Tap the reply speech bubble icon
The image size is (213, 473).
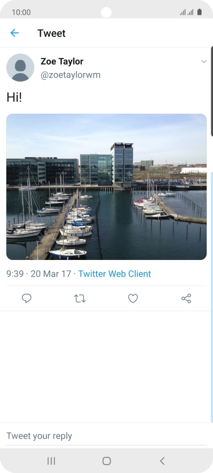point(27,299)
